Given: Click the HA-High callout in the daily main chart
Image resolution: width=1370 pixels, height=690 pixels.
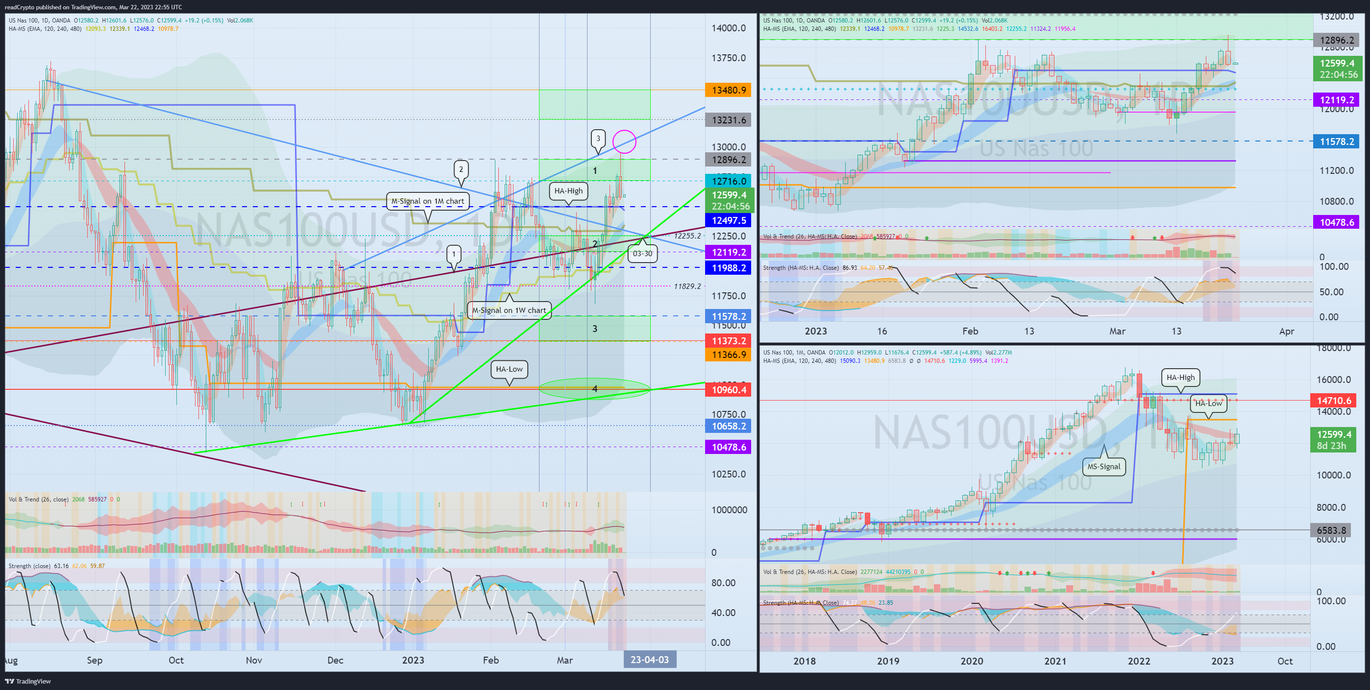Looking at the screenshot, I should (568, 191).
